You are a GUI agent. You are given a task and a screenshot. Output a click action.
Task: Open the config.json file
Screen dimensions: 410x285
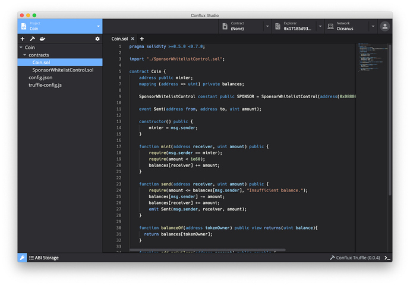pyautogui.click(x=40, y=77)
